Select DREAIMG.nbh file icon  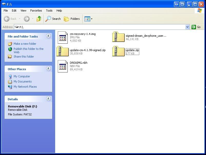tap(63, 66)
